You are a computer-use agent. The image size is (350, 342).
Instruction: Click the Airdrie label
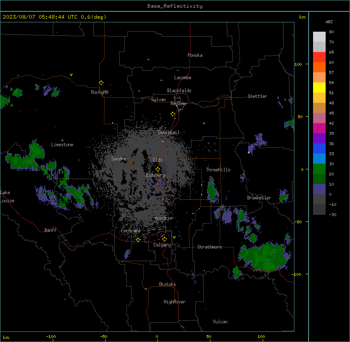164,218
